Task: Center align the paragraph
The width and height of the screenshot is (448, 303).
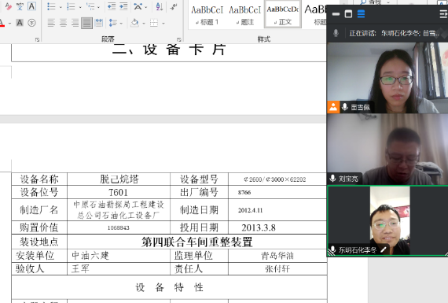Action: 63,23
